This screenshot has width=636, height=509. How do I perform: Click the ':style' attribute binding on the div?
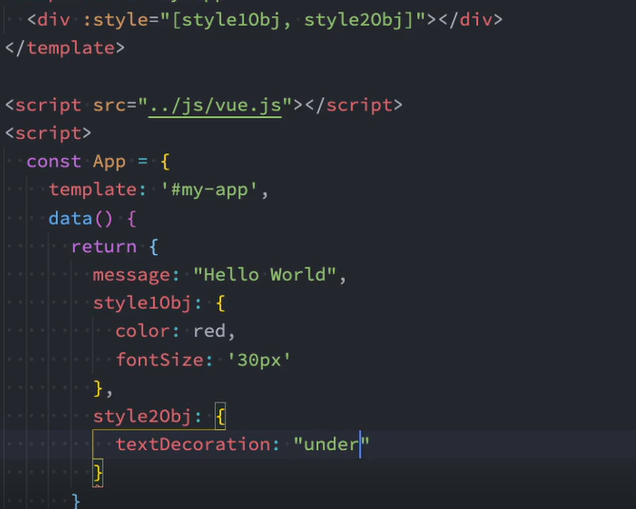click(x=115, y=20)
